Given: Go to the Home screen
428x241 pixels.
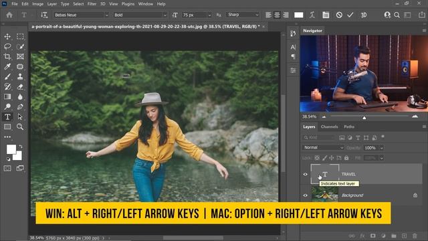Looking at the screenshot, I should pos(9,15).
